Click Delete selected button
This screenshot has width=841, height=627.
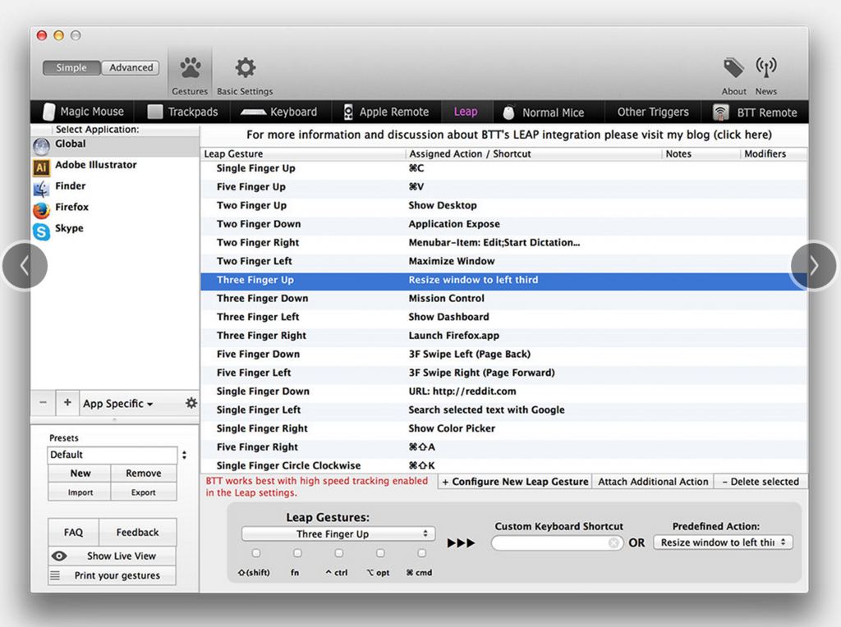click(x=760, y=481)
